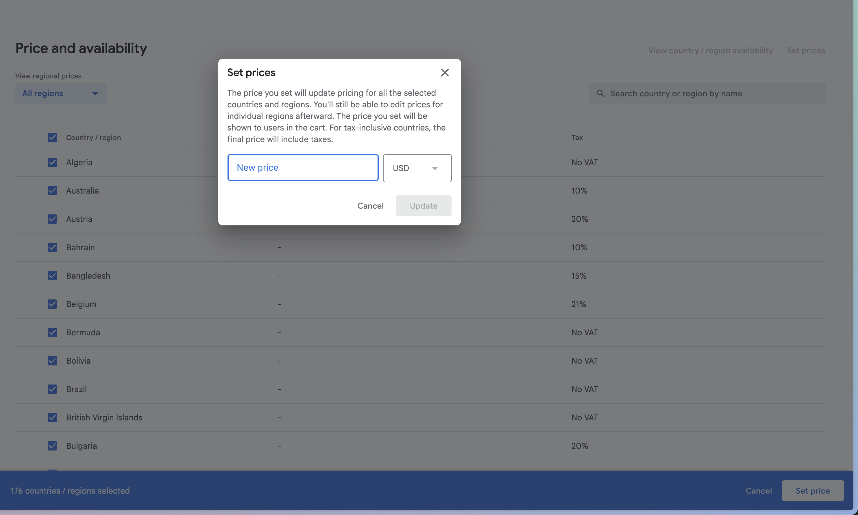Open the USD currency dropdown

click(417, 168)
